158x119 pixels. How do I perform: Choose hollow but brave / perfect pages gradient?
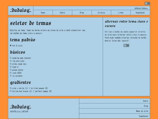11,91
